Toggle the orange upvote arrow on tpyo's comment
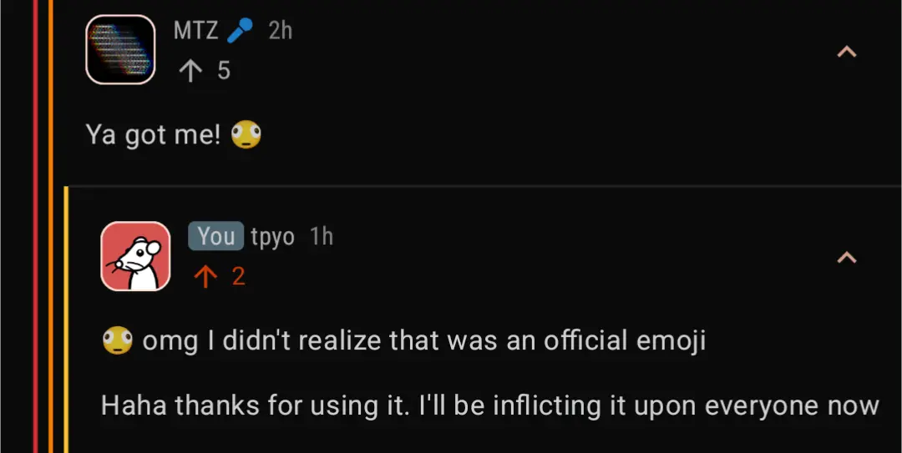 202,276
